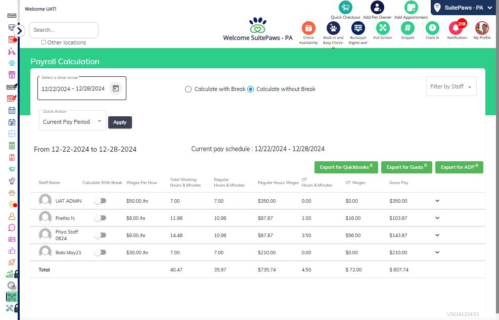Select Calculate with Break radio button
Image resolution: width=499 pixels, height=320 pixels.
(x=188, y=89)
